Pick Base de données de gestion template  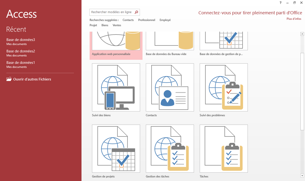tap(224, 41)
